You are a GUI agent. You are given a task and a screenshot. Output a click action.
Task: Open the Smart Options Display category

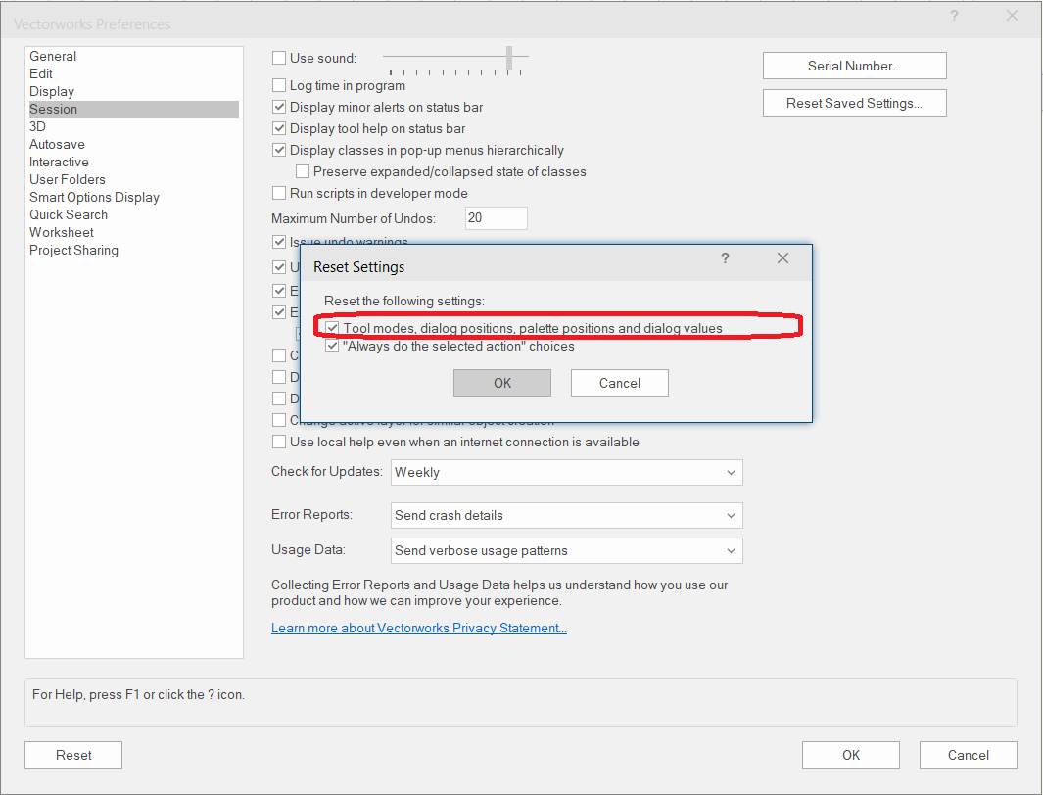94,197
